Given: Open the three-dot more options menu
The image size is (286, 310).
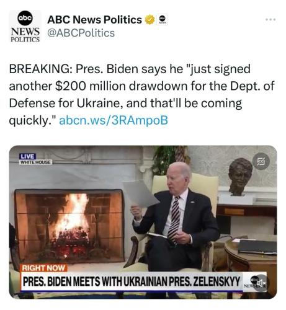Looking at the screenshot, I should (x=270, y=20).
